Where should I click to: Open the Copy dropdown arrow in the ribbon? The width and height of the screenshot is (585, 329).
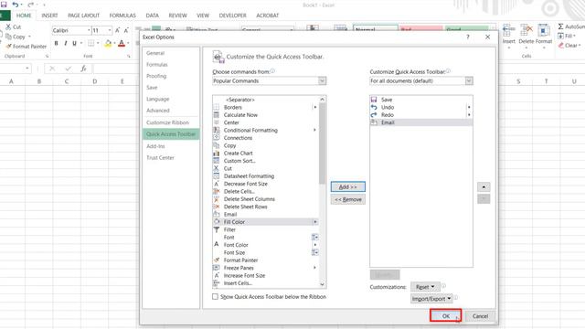(29, 37)
